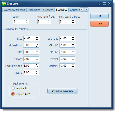The width and height of the screenshot is (117, 113).
Task: Increase the CProbB threshold
Action: [73, 51]
